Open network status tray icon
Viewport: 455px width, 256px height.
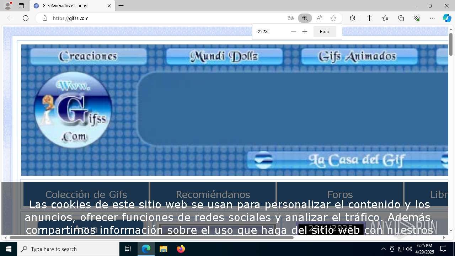401,249
